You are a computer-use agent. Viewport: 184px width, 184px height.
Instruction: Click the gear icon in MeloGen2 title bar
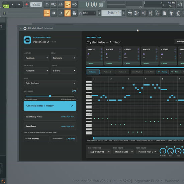(25, 28)
